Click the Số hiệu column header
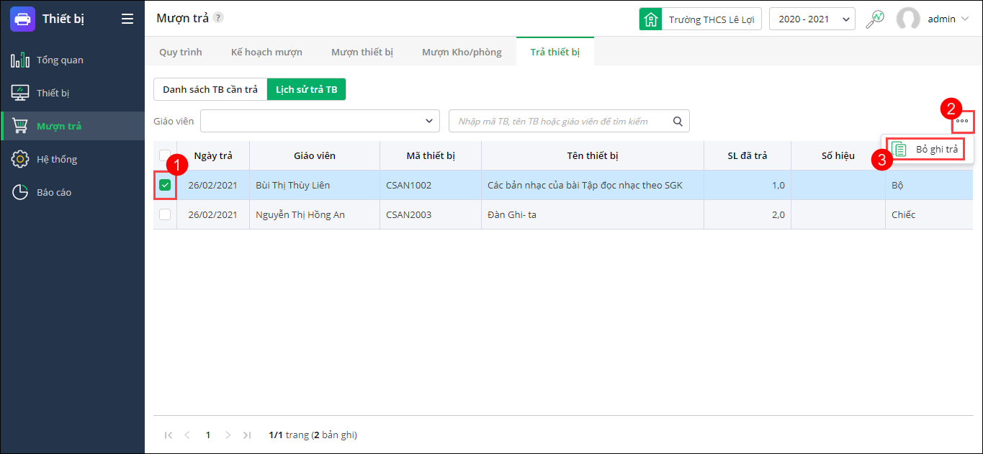This screenshot has width=983, height=454. 838,155
